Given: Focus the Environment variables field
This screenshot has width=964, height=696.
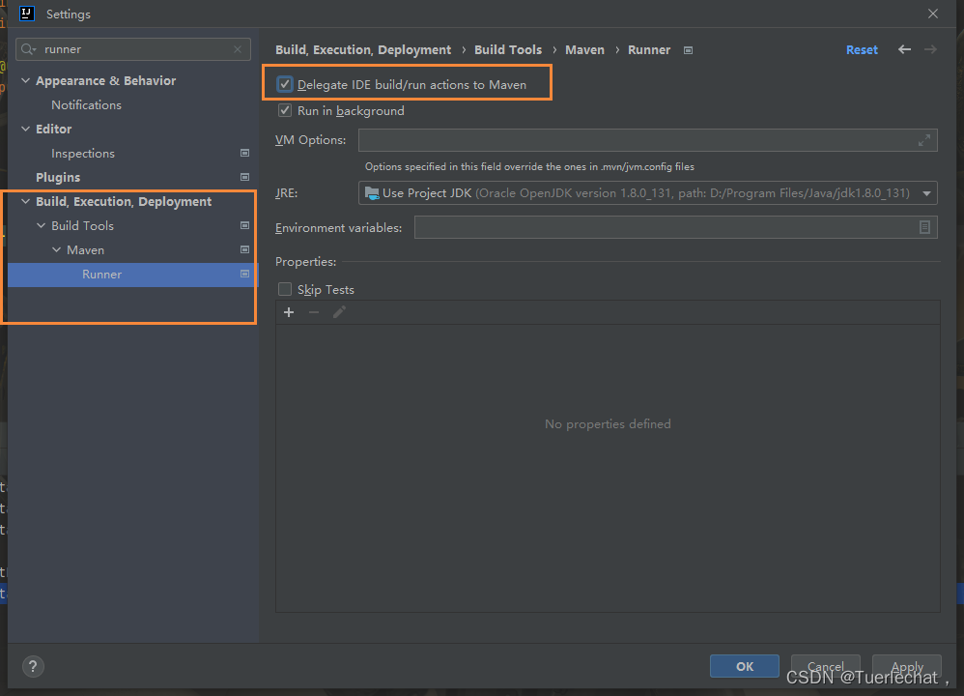Looking at the screenshot, I should coord(675,227).
